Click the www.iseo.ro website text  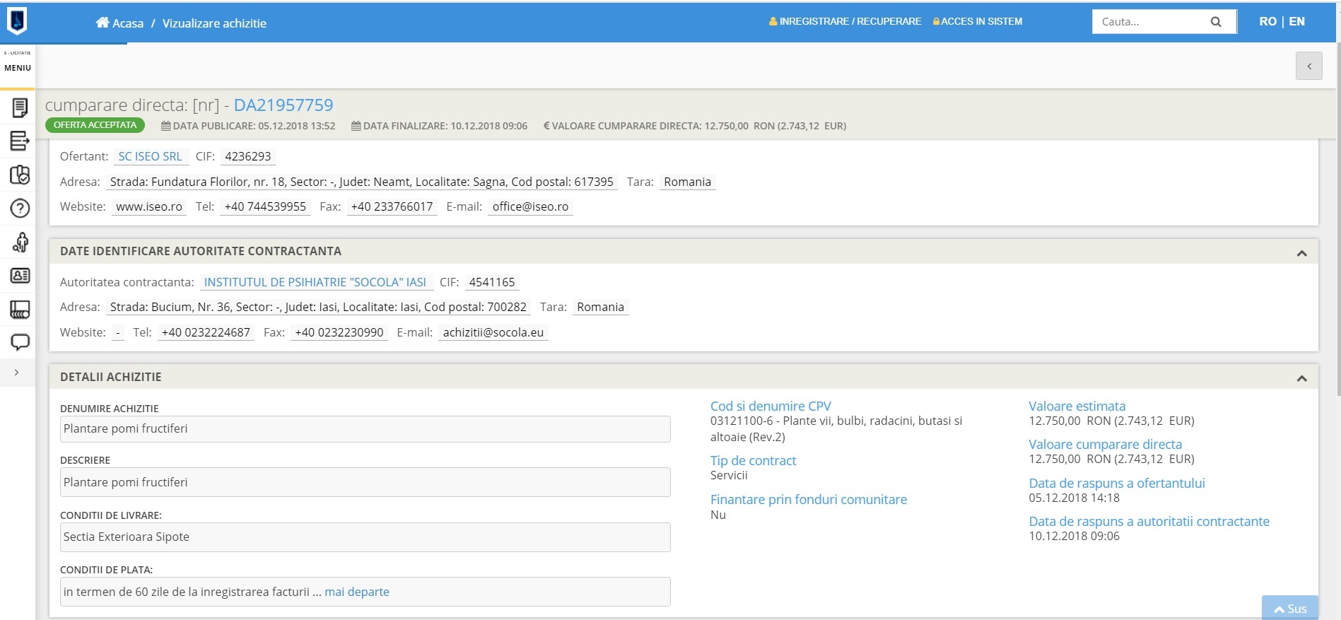point(149,206)
